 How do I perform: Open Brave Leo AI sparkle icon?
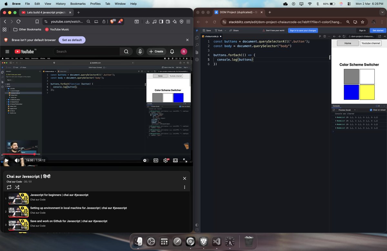pyautogui.click(x=174, y=22)
